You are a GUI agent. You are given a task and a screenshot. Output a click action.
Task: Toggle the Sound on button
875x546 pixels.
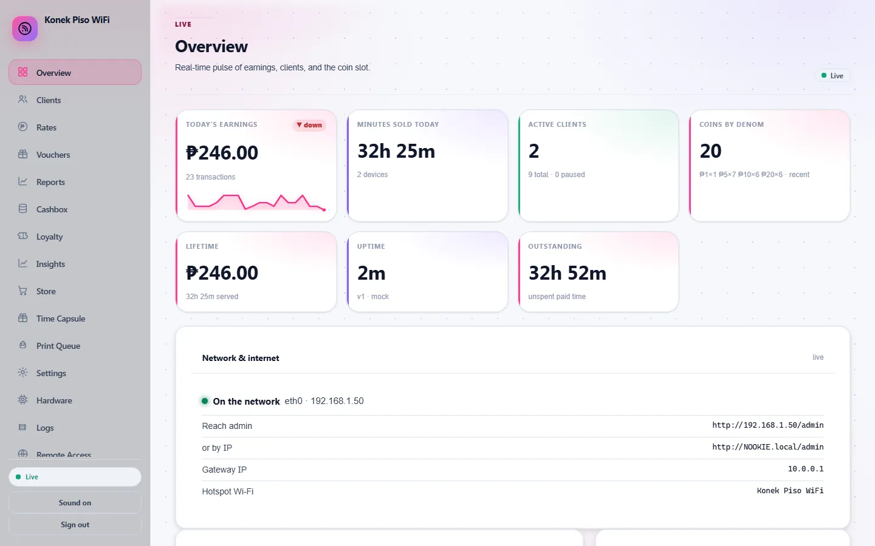(x=75, y=503)
